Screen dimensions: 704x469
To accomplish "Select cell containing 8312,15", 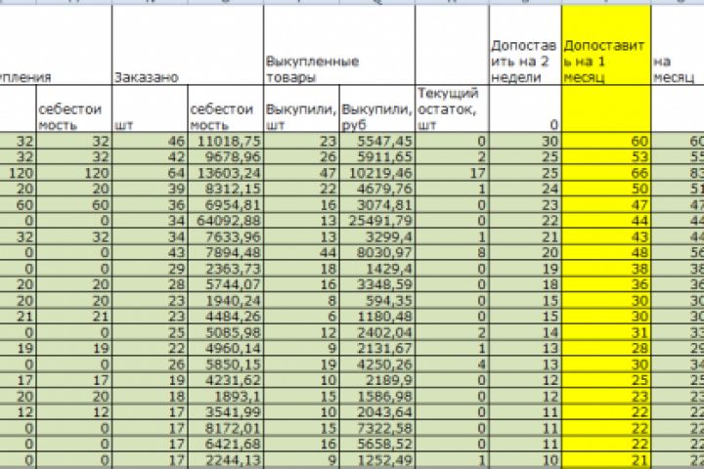I will [226, 189].
